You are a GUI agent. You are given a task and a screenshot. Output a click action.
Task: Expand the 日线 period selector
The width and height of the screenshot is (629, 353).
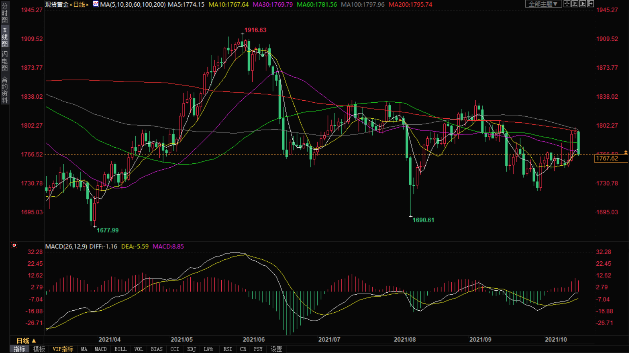[26, 341]
